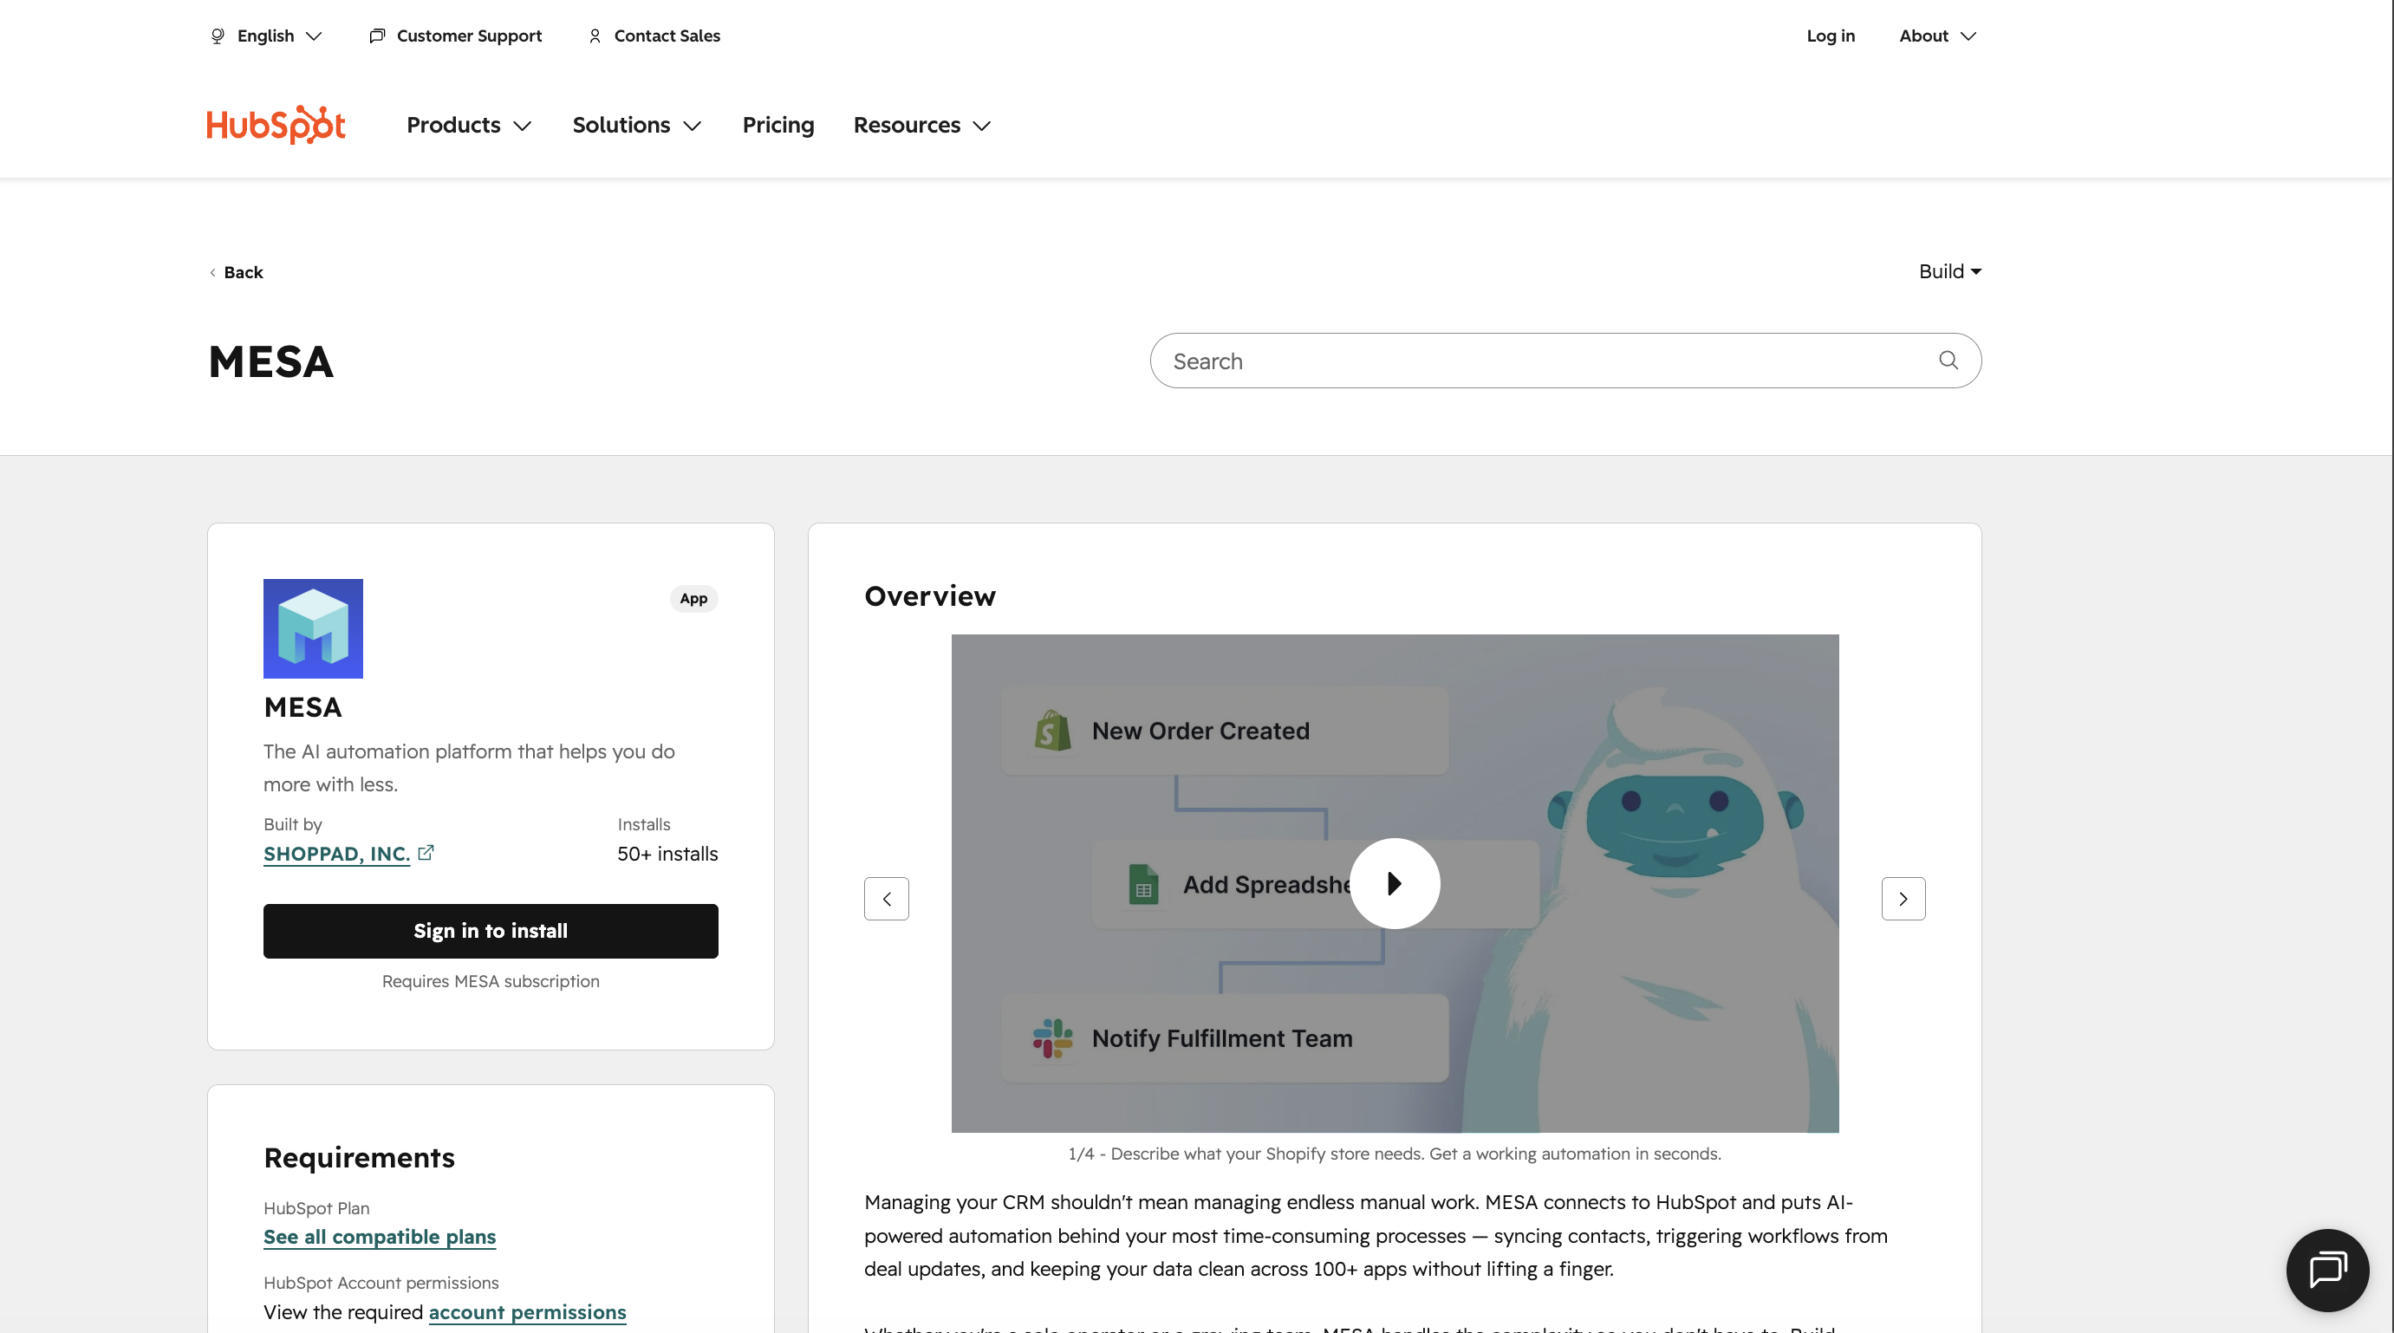Play the overview video

1394,883
